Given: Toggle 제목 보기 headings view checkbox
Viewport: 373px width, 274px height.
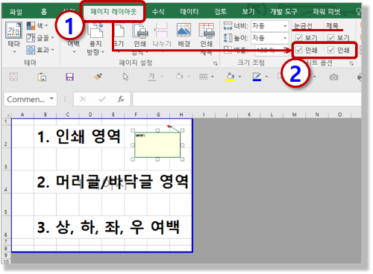Looking at the screenshot, I should (x=330, y=38).
